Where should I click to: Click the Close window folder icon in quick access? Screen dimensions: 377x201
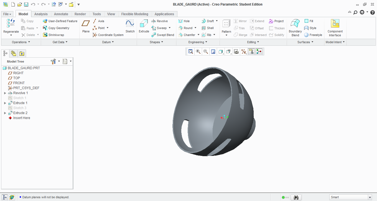tap(71, 4)
